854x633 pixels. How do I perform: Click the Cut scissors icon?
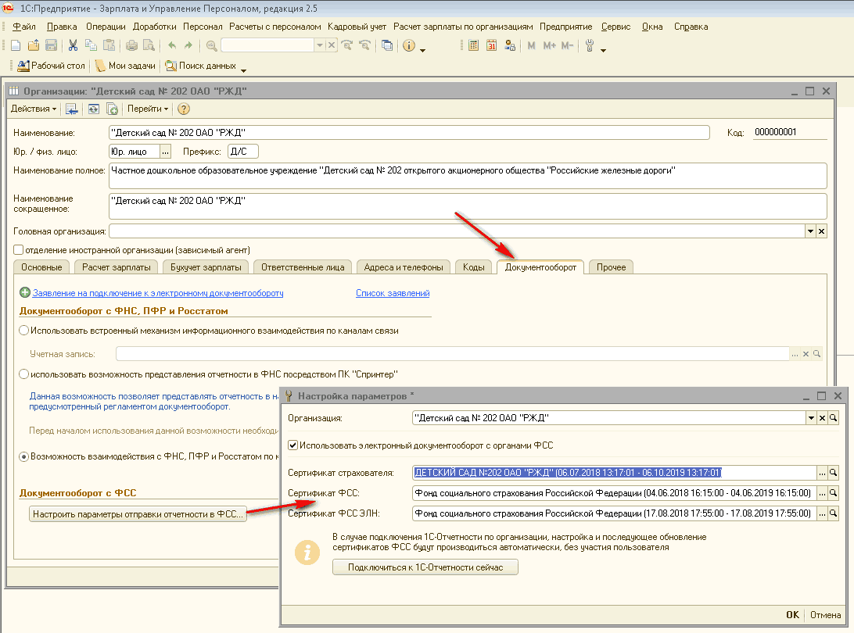pos(73,46)
